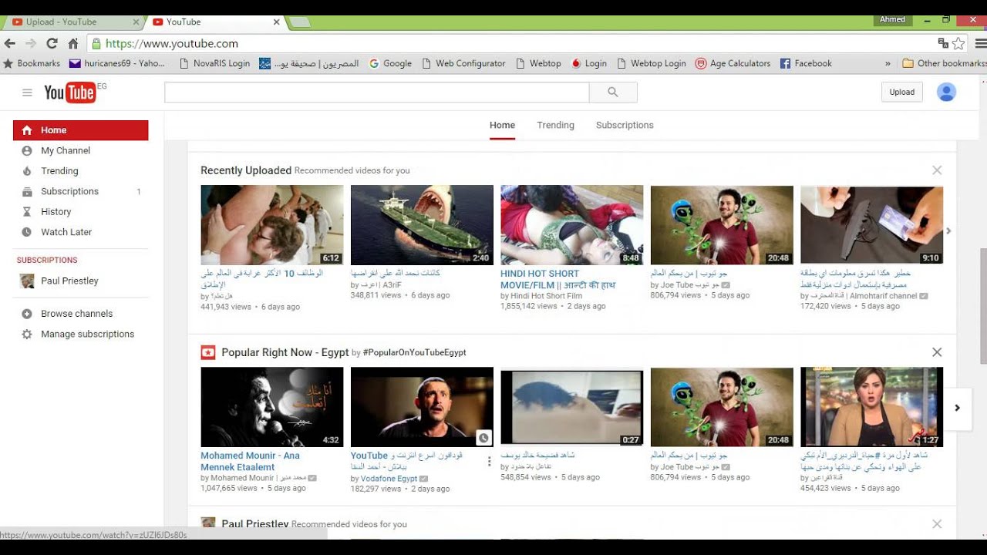Screen dimensions: 987x555
Task: Click the browser forward arrow
Action: coord(31,44)
